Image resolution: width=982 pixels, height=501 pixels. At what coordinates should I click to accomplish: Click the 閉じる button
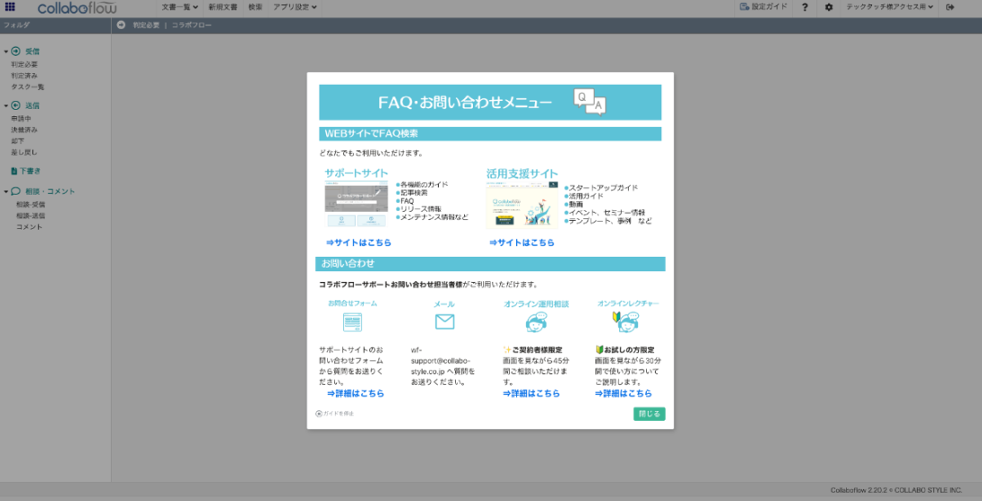[650, 414]
